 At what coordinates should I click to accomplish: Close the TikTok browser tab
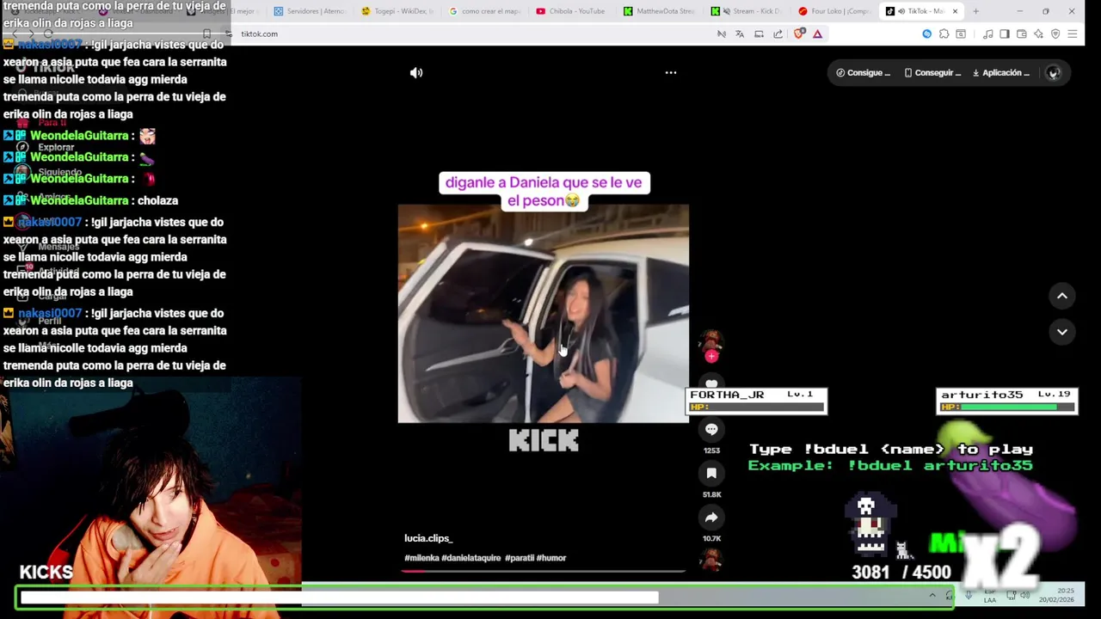[x=955, y=11]
